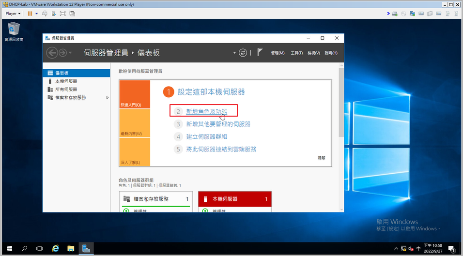463x256 pixels.
Task: Click the Server Manager title bar icon
Action: tap(47, 38)
